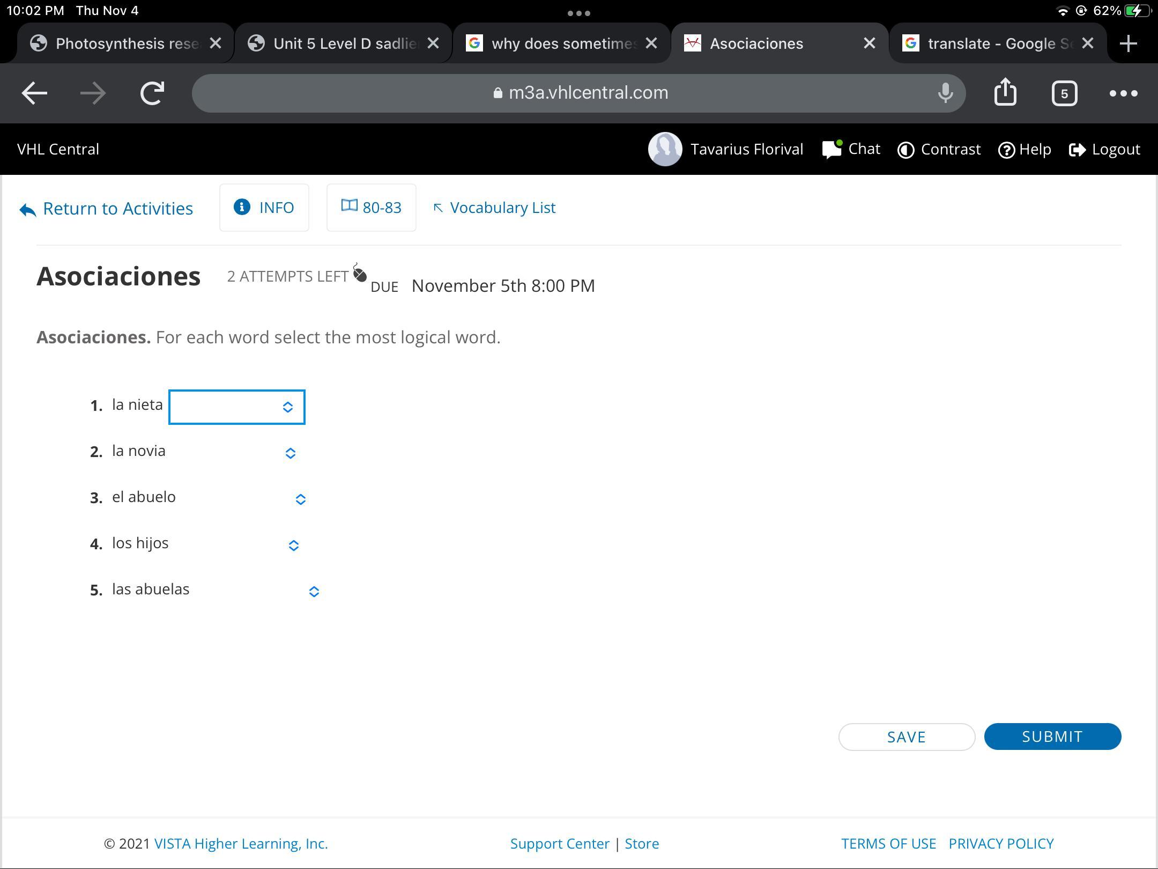
Task: Reload the page with refresh icon
Action: (x=152, y=93)
